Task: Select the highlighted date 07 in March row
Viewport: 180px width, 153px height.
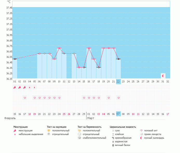Action: coord(118,114)
